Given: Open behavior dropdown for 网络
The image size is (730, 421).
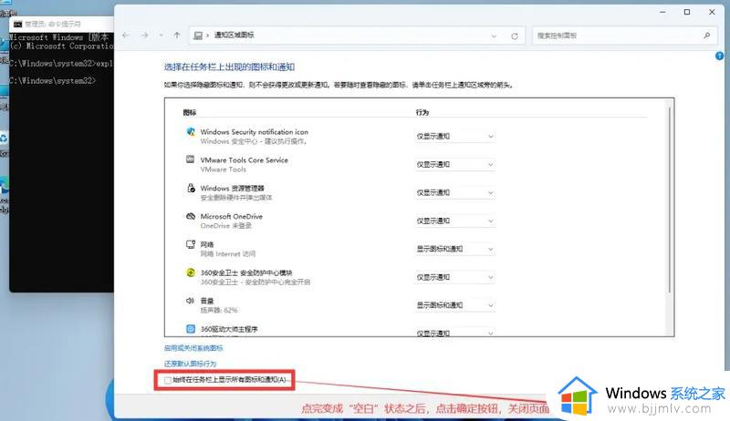Looking at the screenshot, I should click(454, 249).
